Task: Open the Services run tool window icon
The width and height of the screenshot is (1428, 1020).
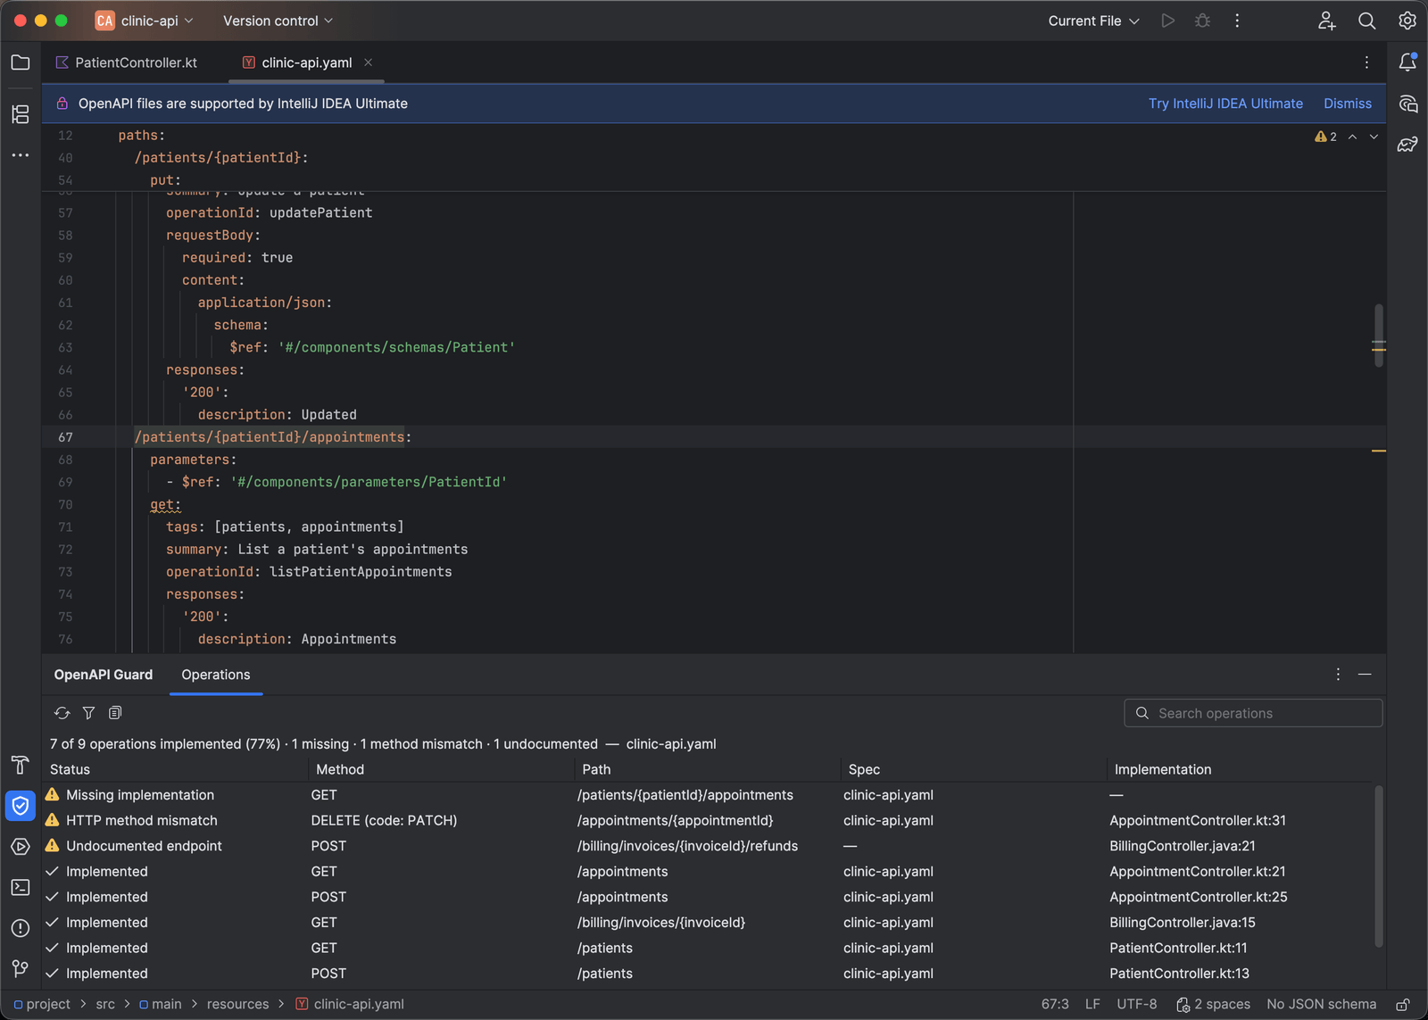Action: coord(21,847)
